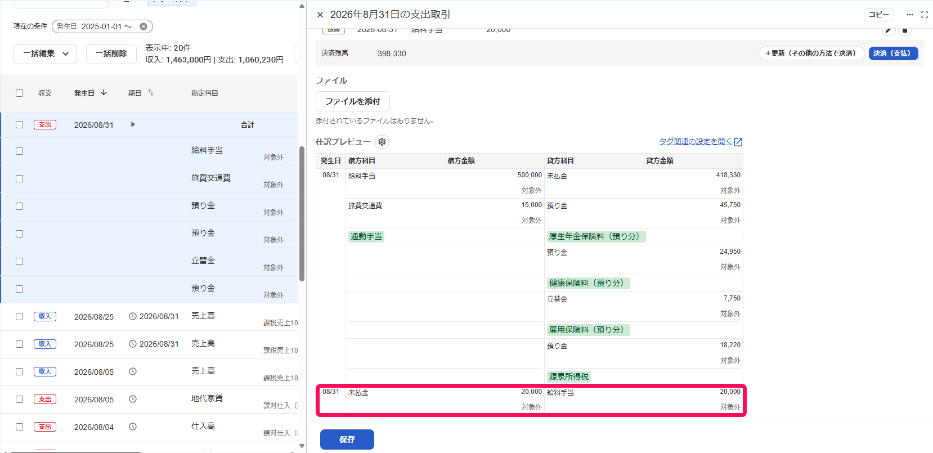Click the ファイルを添付 button
This screenshot has width=933, height=453.
[x=353, y=101]
